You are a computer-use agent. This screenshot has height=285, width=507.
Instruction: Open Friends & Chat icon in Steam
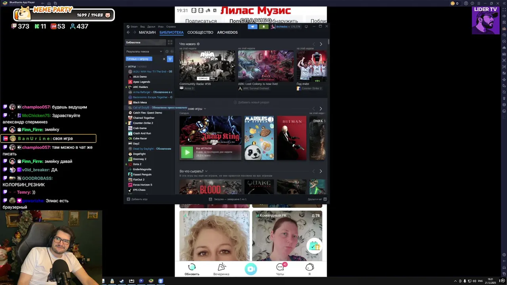click(x=325, y=199)
